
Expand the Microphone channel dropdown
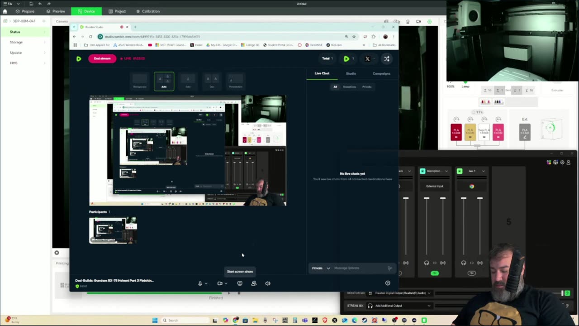pos(446,171)
